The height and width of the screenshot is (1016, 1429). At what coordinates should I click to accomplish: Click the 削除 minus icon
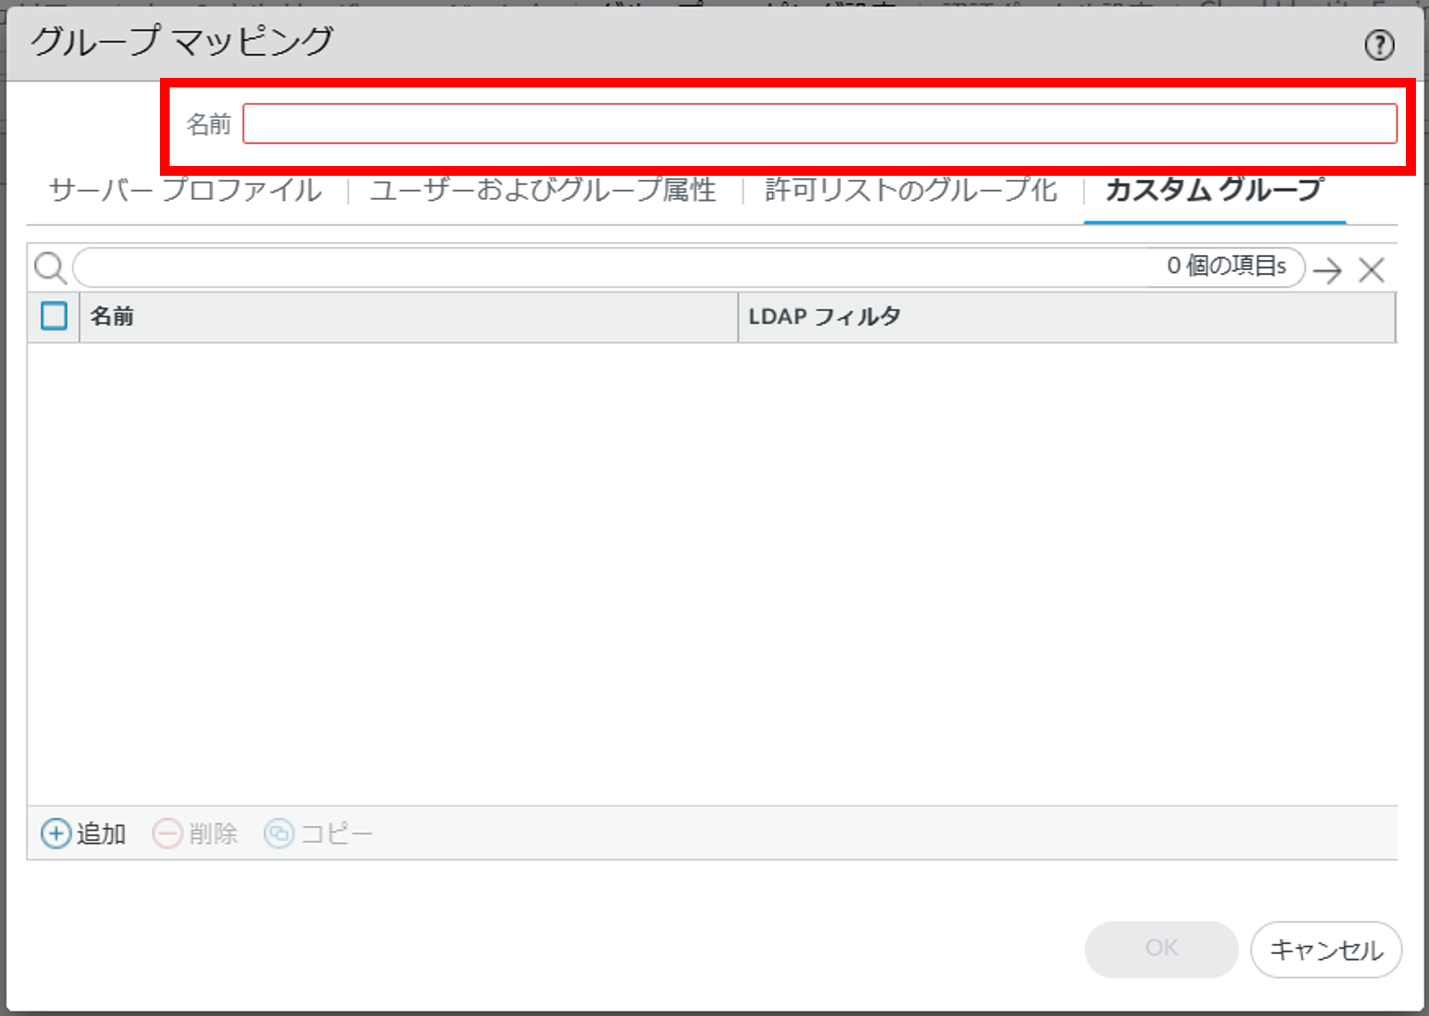click(x=167, y=833)
